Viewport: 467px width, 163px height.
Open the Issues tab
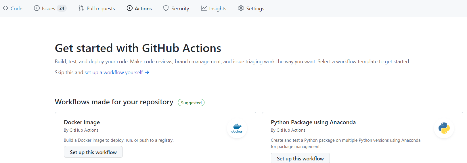point(50,9)
